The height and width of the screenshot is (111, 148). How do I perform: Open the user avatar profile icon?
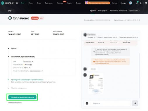(130, 3)
